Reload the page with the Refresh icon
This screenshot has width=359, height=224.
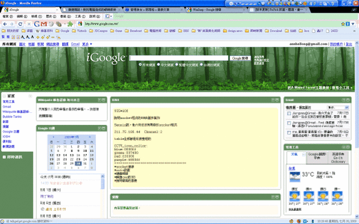[20, 24]
